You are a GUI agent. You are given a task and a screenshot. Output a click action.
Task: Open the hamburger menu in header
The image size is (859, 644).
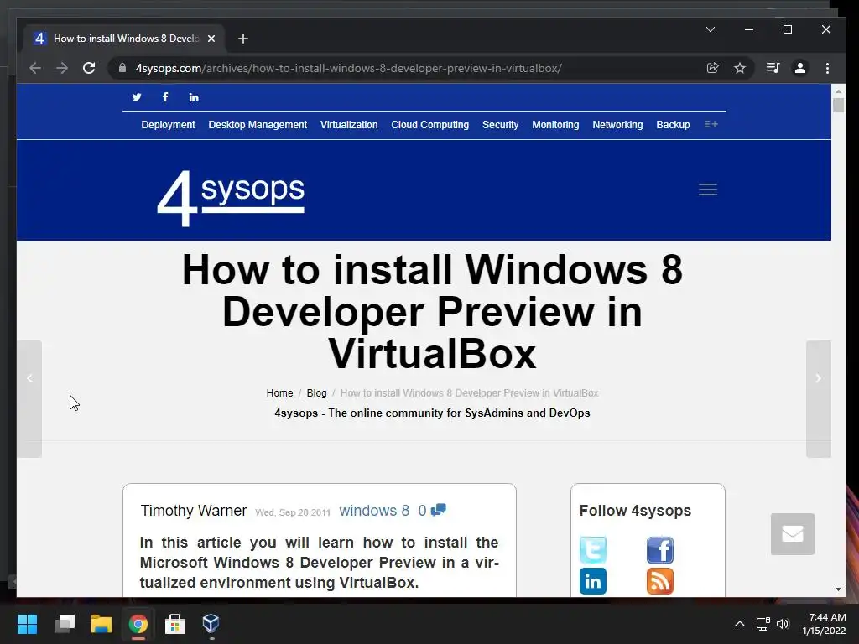(708, 190)
